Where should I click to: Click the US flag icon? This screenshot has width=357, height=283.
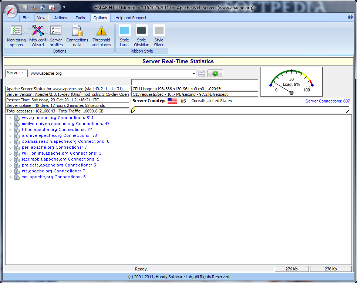coord(172,101)
